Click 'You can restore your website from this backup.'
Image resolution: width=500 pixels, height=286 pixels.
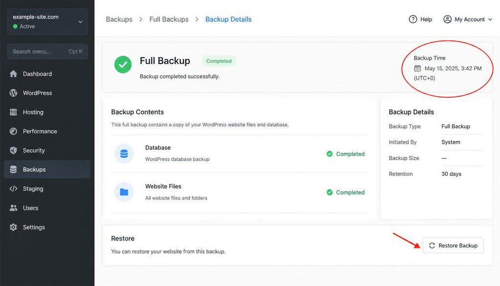168,251
